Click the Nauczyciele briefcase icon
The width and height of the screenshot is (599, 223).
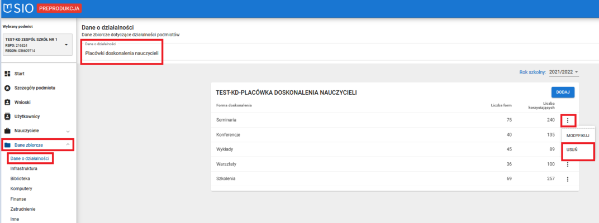(8, 131)
